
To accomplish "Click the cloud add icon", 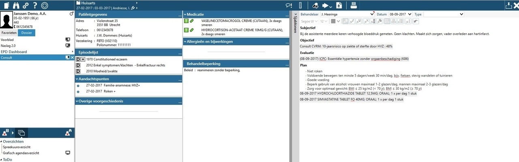I will [315, 5].
